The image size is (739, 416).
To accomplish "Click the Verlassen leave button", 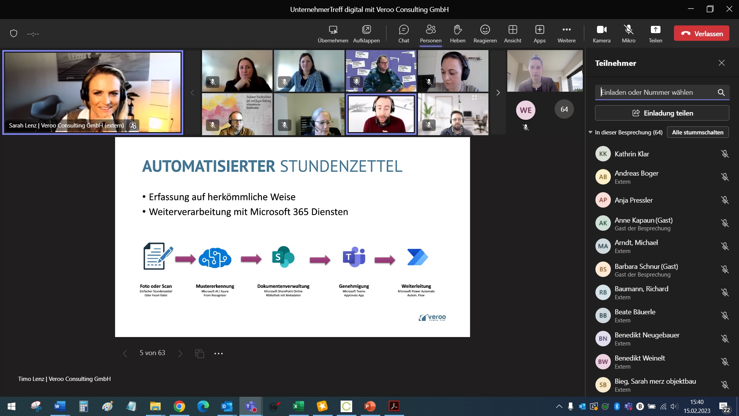I will 701,34.
